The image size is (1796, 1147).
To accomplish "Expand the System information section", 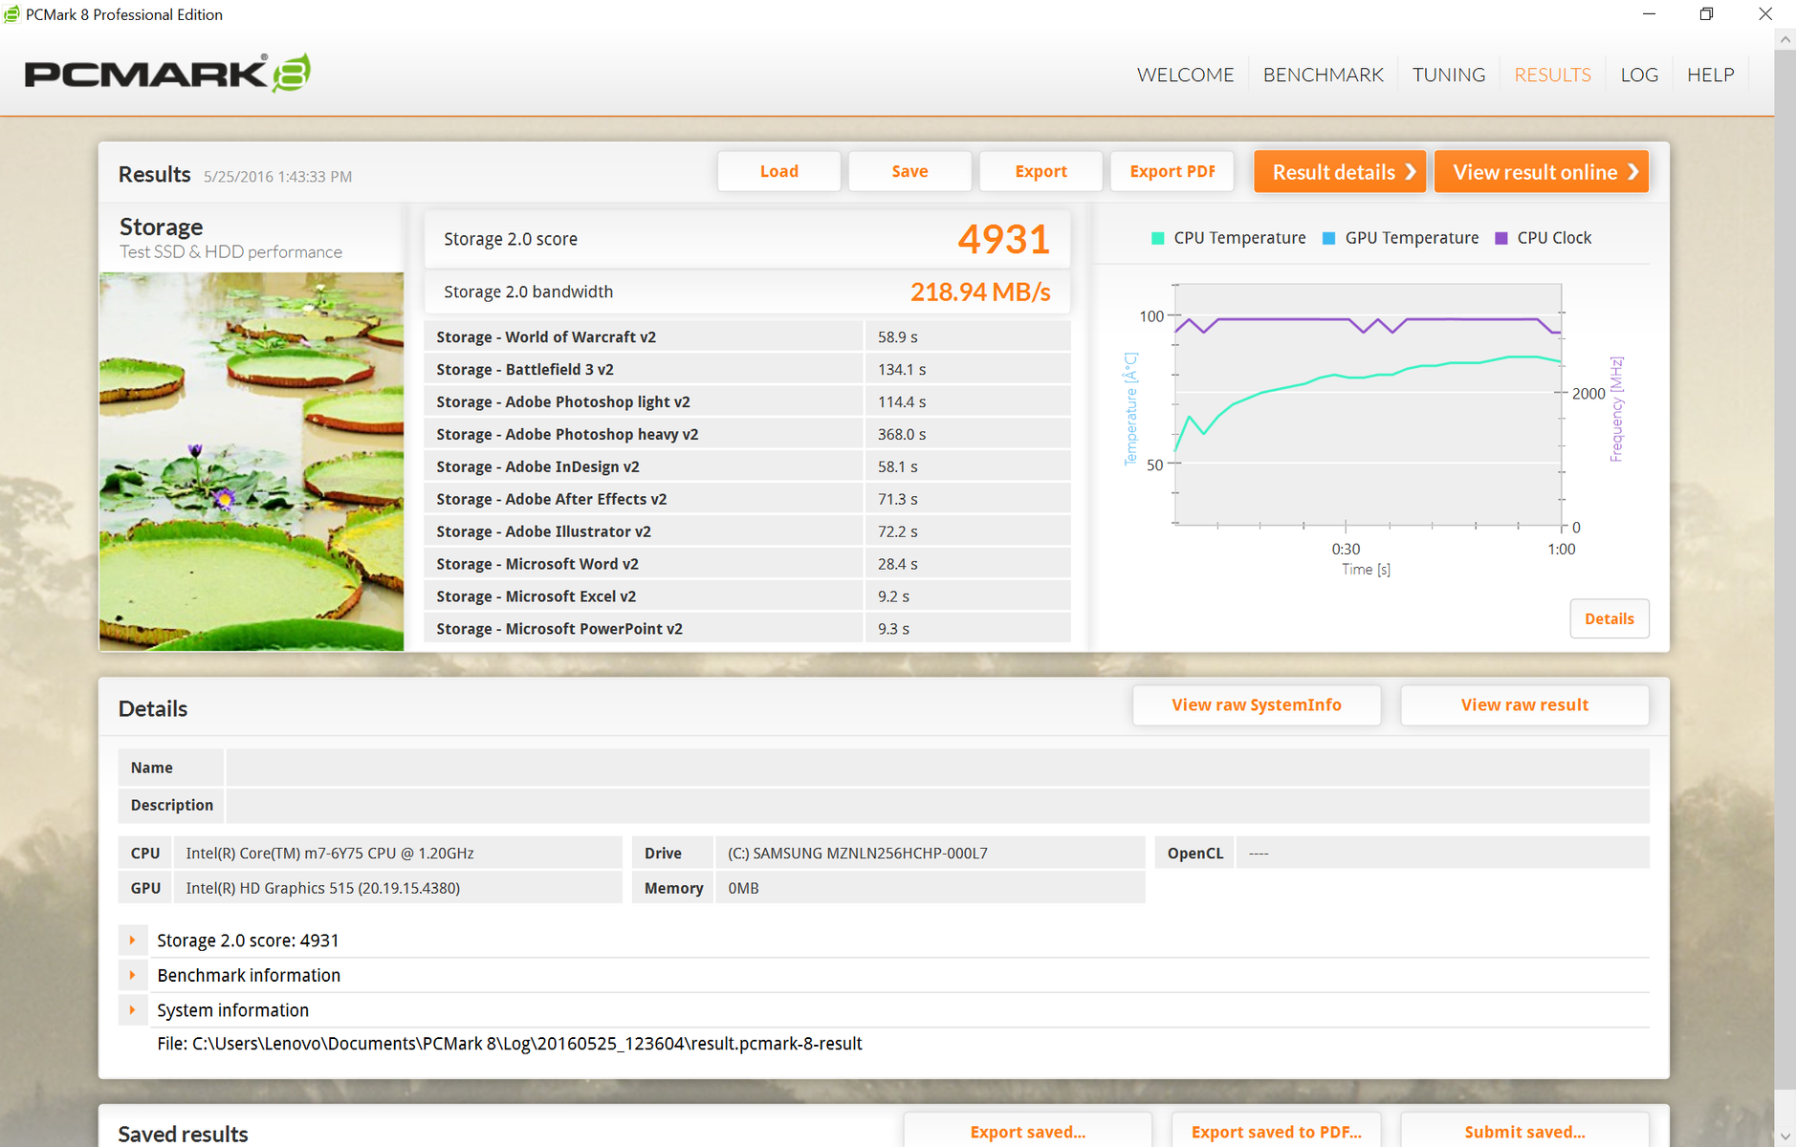I will [132, 1010].
